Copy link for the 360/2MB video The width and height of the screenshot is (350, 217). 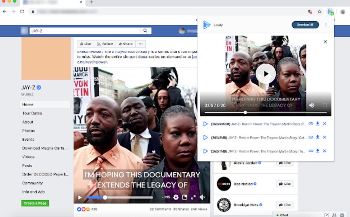click(x=311, y=137)
